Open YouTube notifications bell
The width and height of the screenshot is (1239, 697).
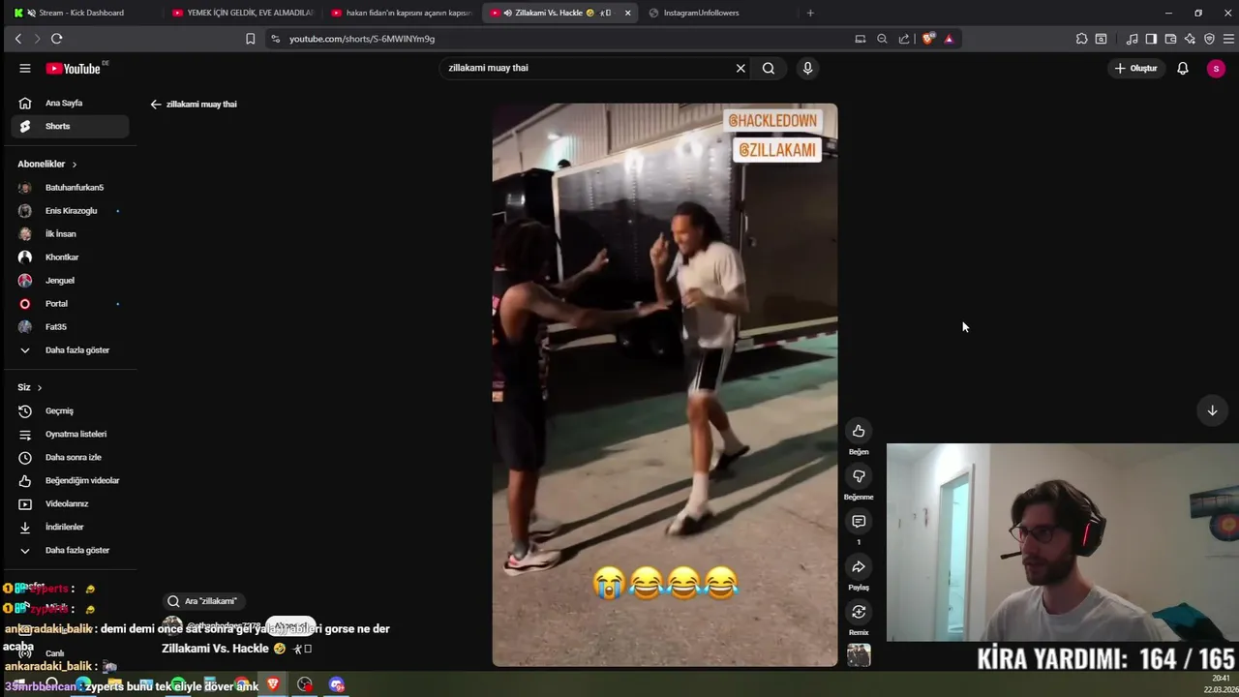tap(1183, 68)
